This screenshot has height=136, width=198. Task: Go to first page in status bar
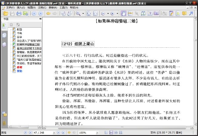(x=25, y=132)
